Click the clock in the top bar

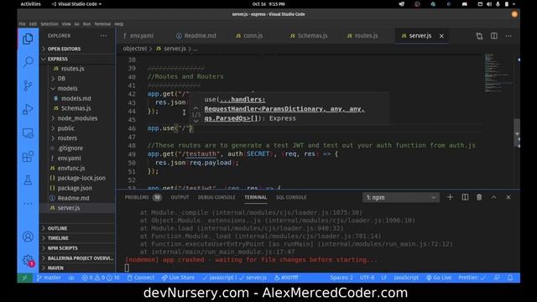[x=268, y=4]
